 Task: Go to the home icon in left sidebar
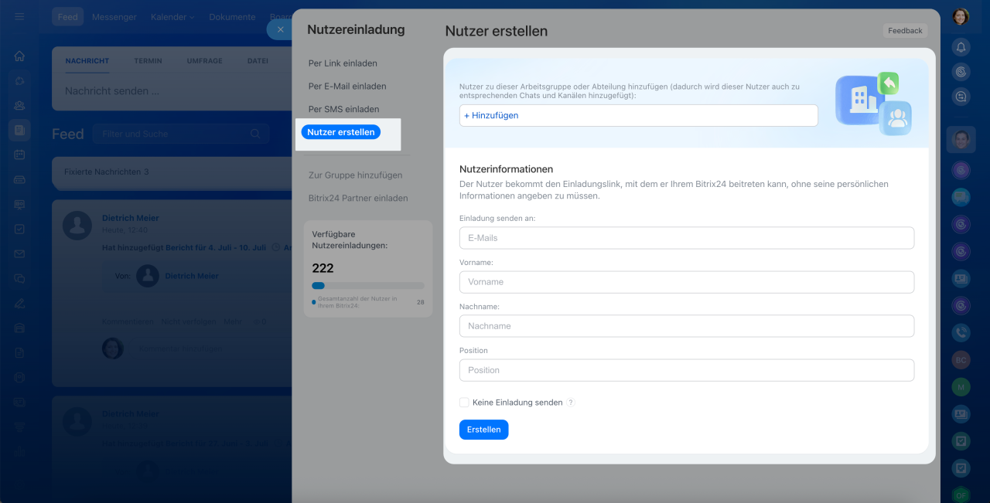[19, 56]
